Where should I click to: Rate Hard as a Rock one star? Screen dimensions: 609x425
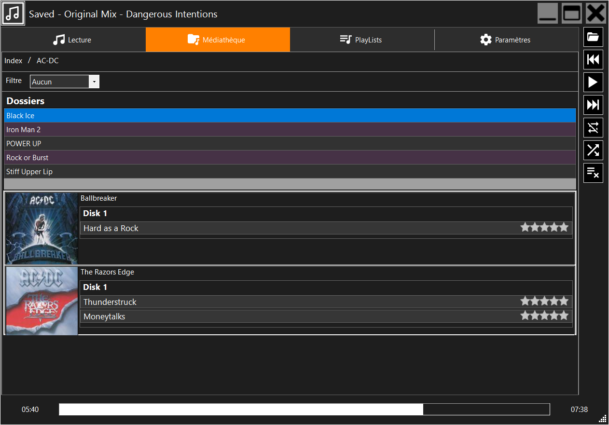(525, 227)
